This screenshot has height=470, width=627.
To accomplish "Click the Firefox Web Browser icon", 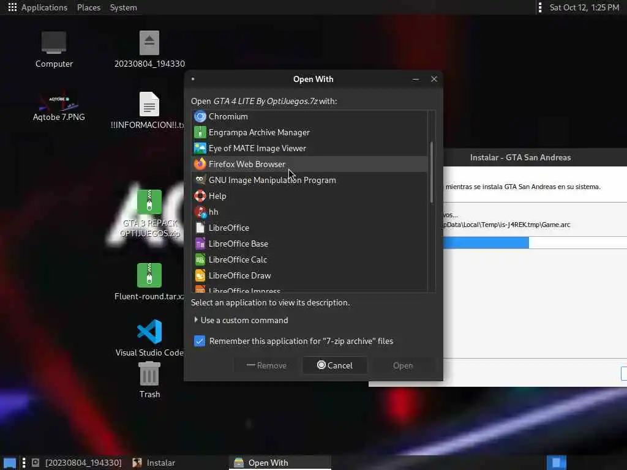I will (x=200, y=164).
